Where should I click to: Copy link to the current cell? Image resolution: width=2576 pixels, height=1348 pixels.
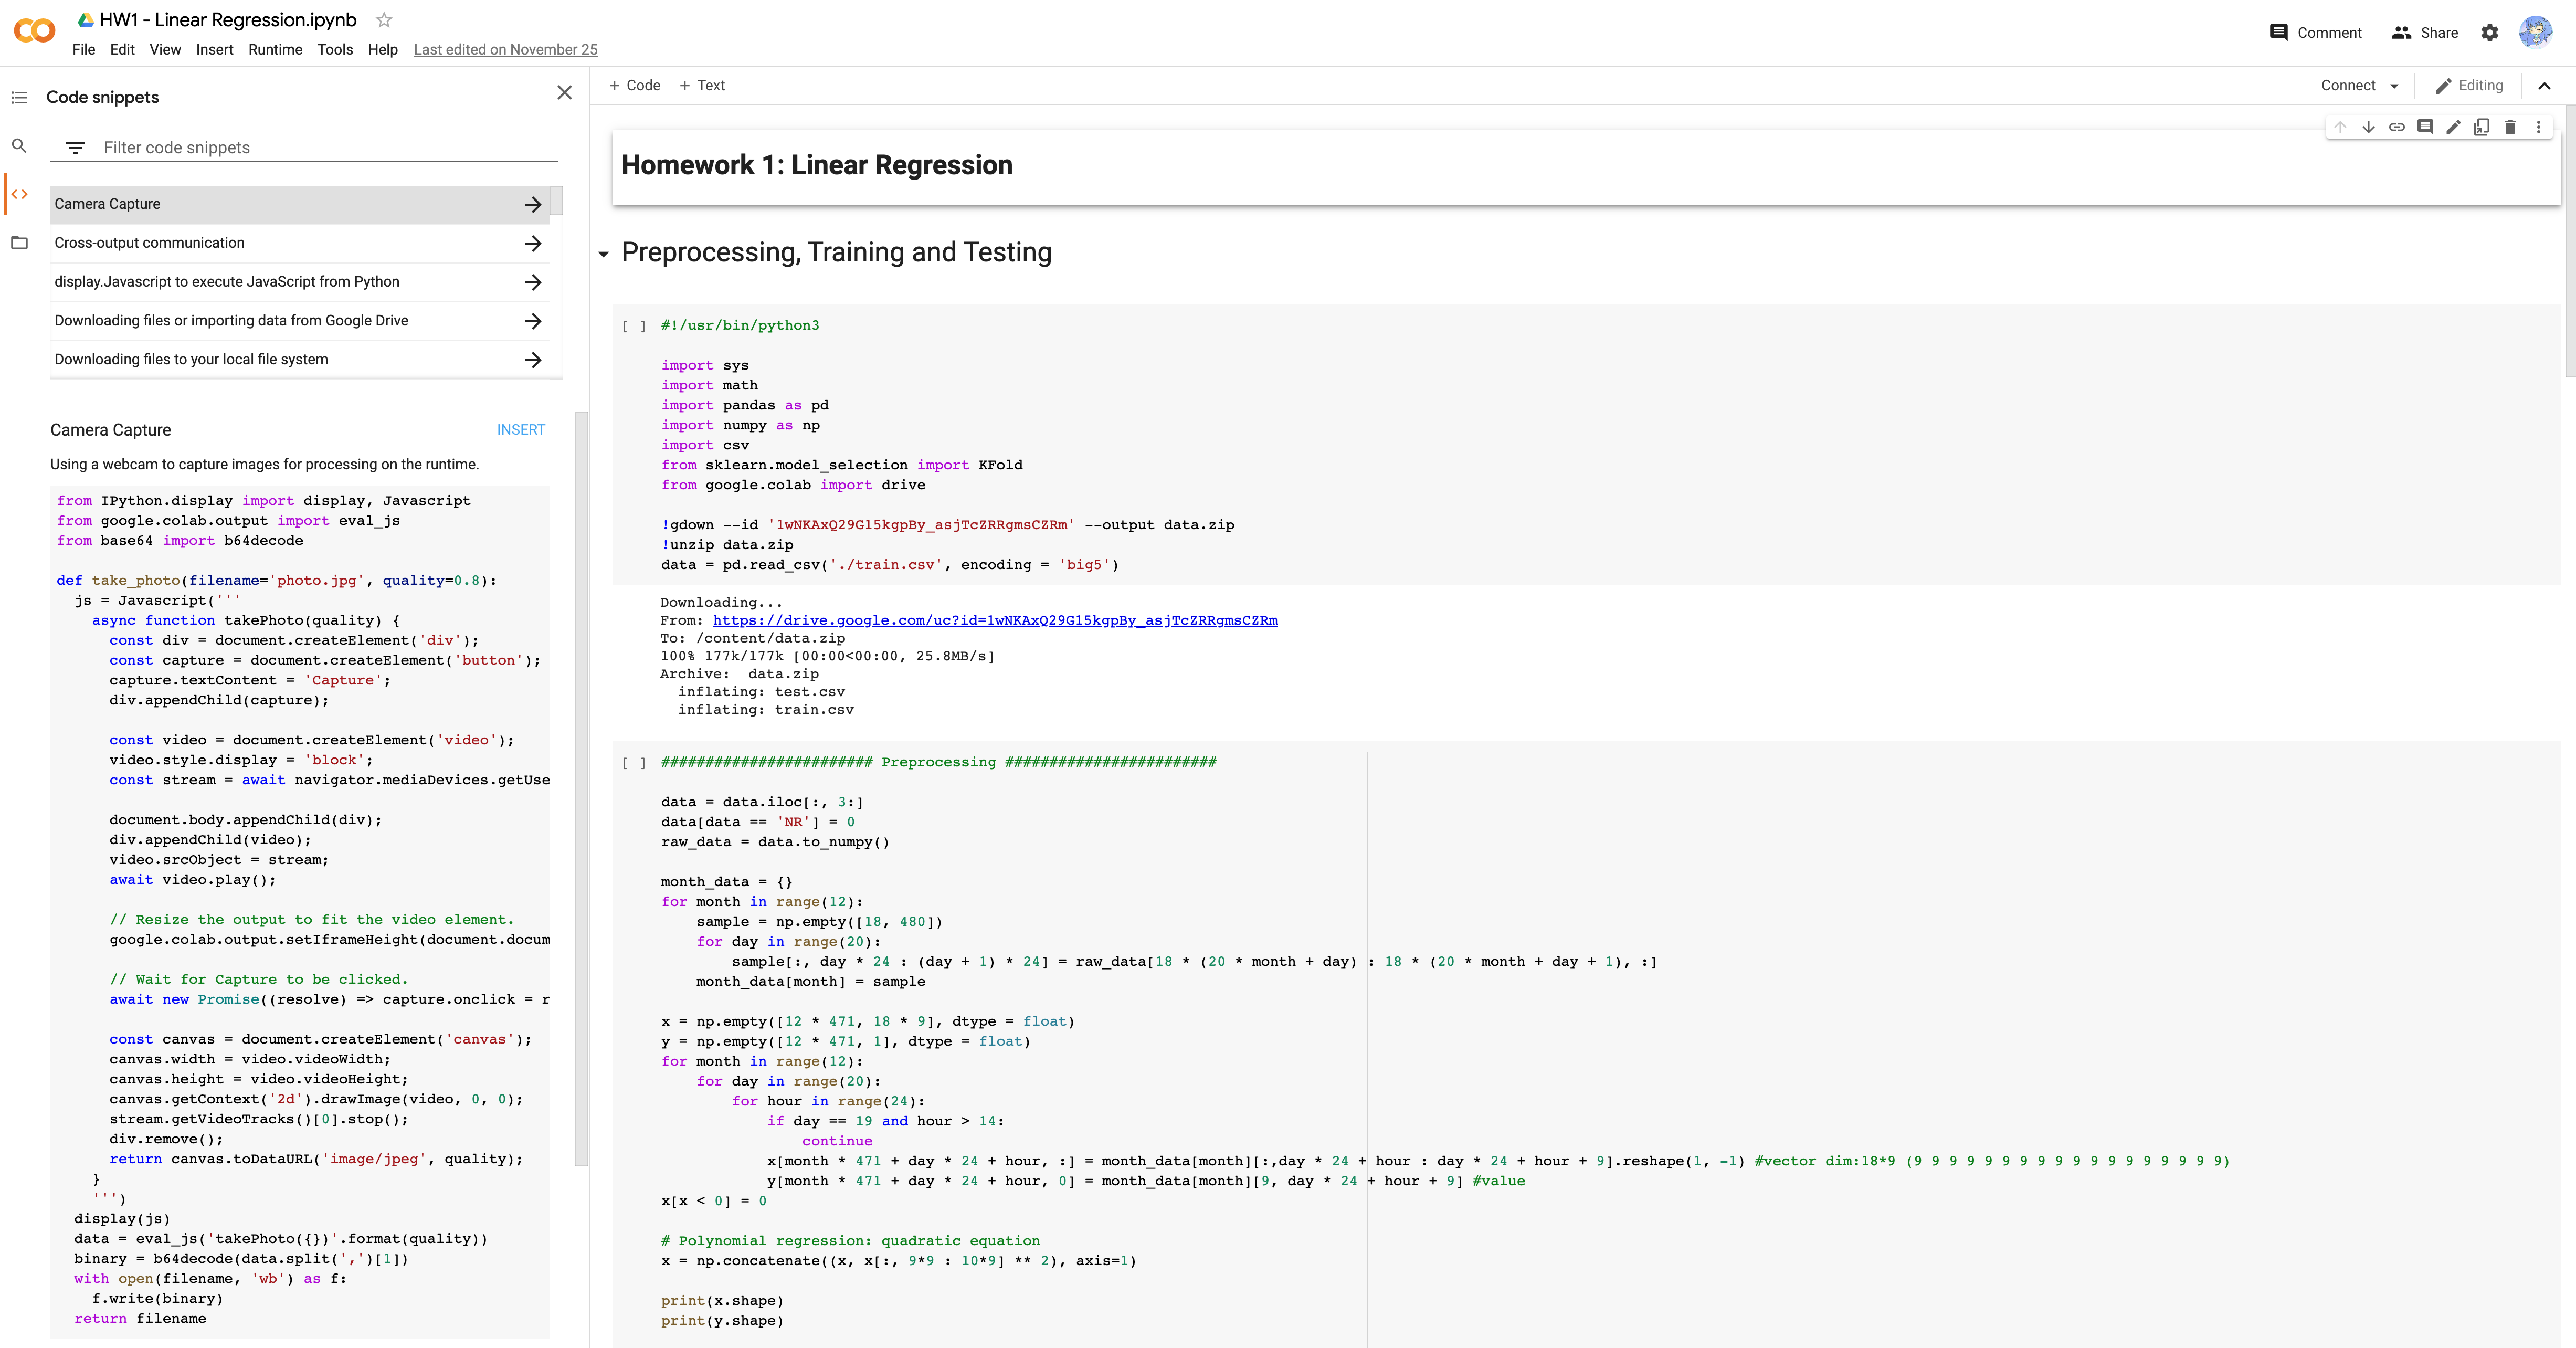coord(2396,128)
